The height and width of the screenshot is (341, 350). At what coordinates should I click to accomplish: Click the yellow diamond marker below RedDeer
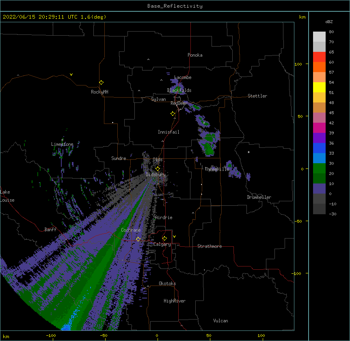coord(173,114)
